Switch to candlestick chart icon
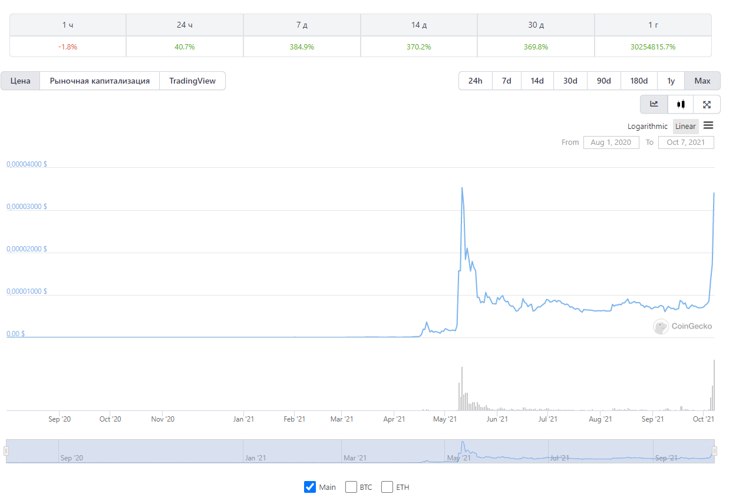Viewport: 749px width, 504px height. click(x=681, y=104)
